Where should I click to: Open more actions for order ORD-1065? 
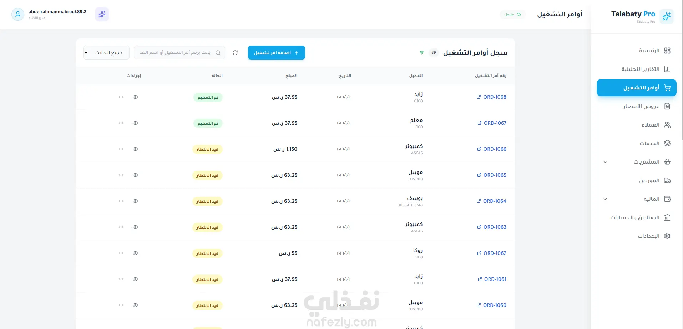pos(121,175)
